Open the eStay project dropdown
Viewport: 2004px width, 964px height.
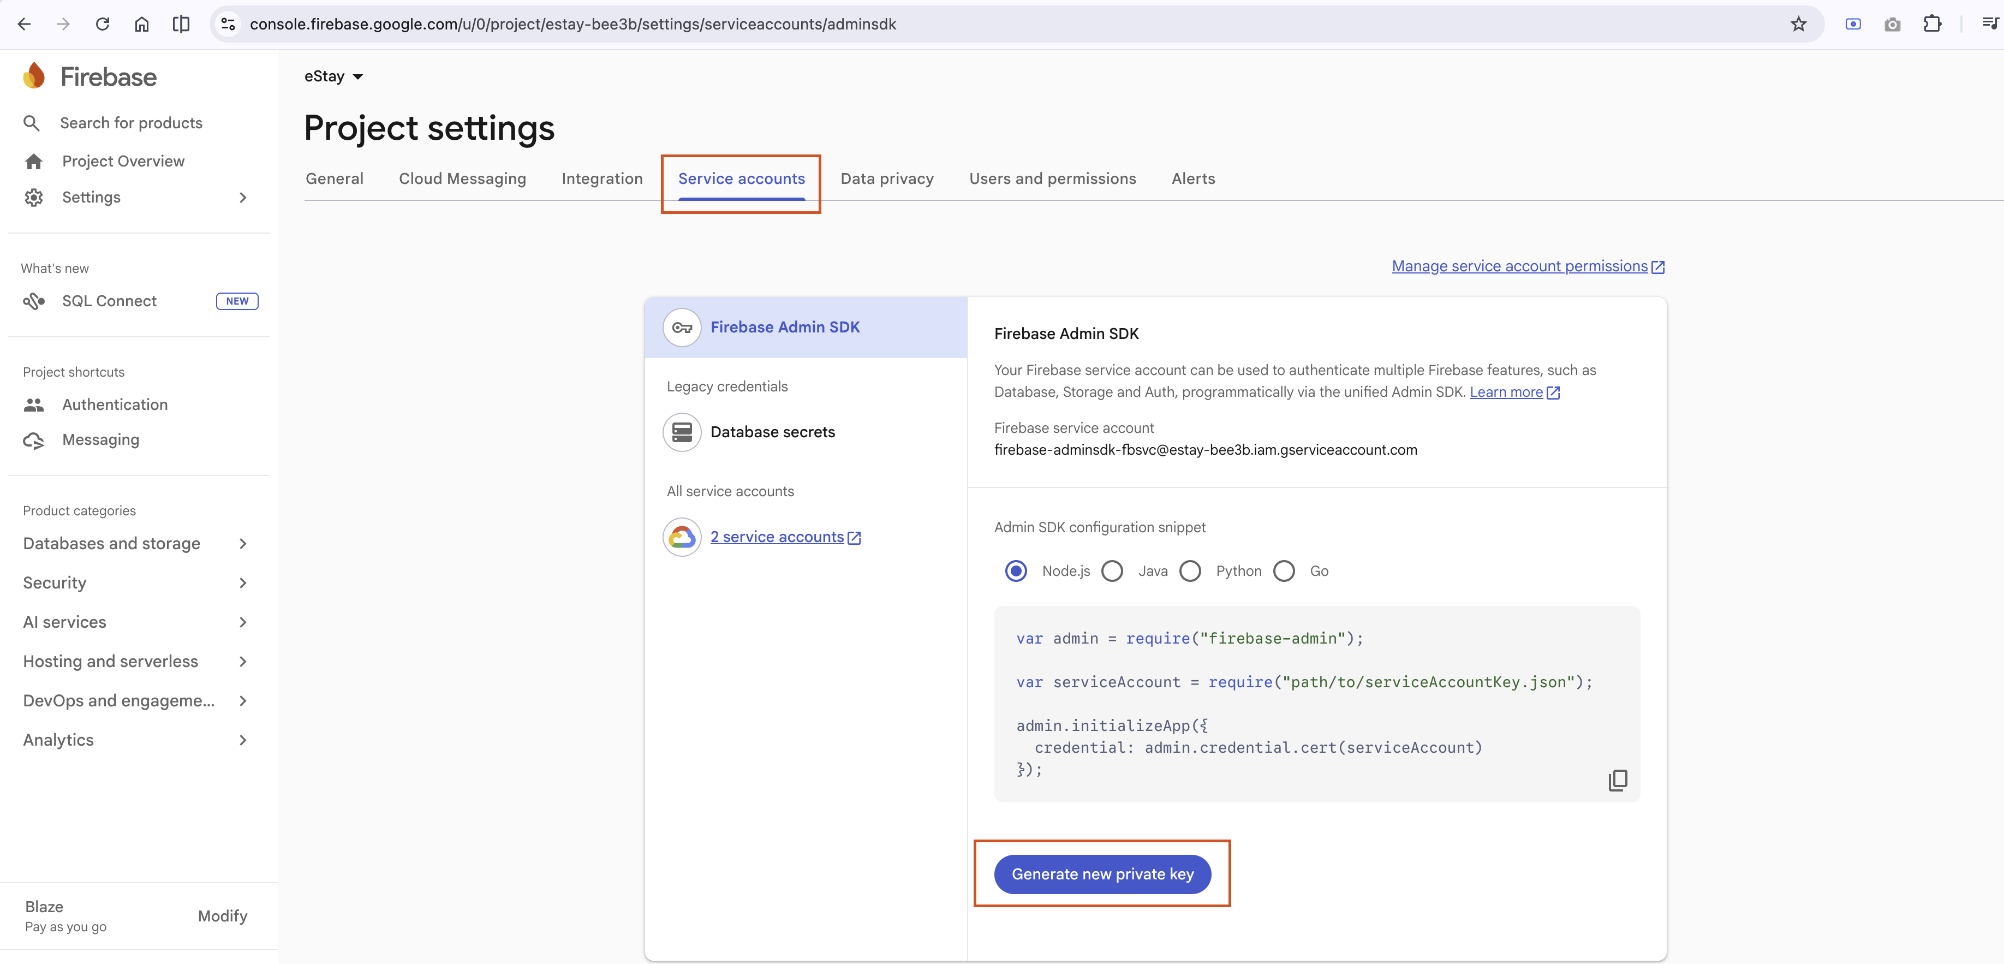click(x=334, y=76)
